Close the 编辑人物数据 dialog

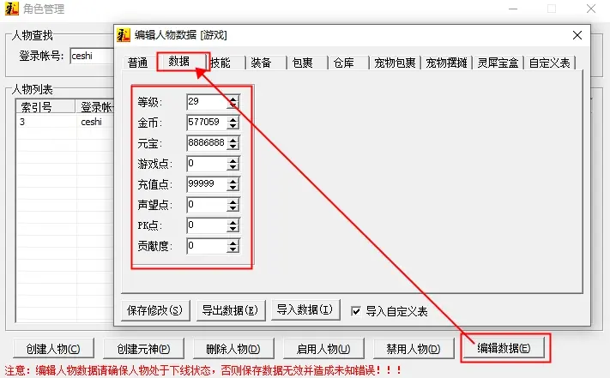click(x=577, y=35)
